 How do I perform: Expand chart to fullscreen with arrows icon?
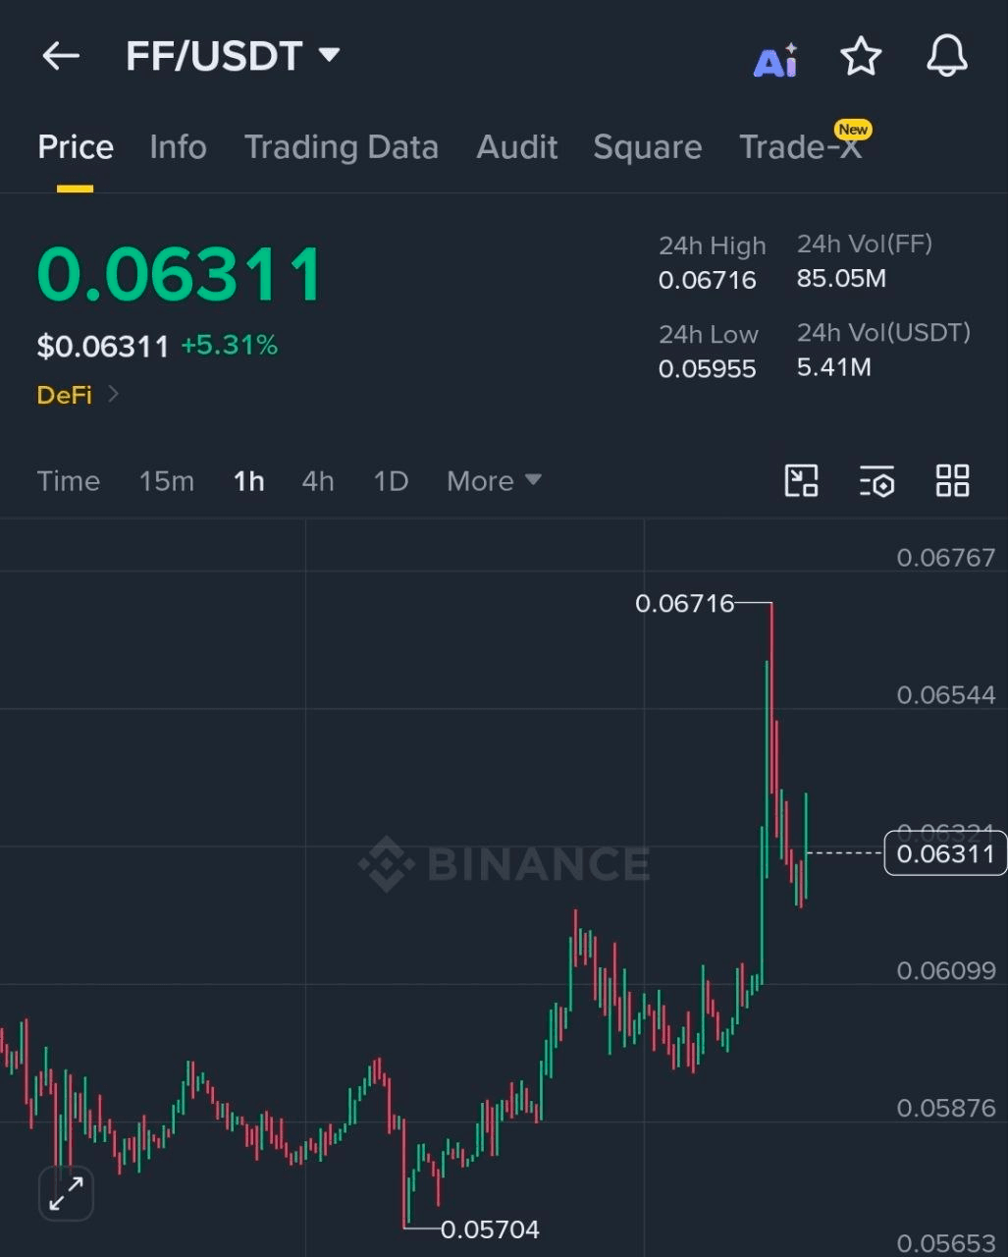coord(66,1193)
